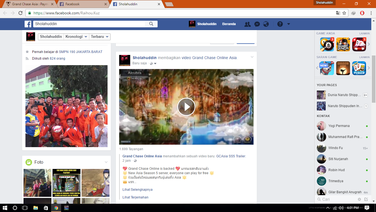Click the Cari chat search field
Viewport: 376px width, 212px height.
[335, 199]
